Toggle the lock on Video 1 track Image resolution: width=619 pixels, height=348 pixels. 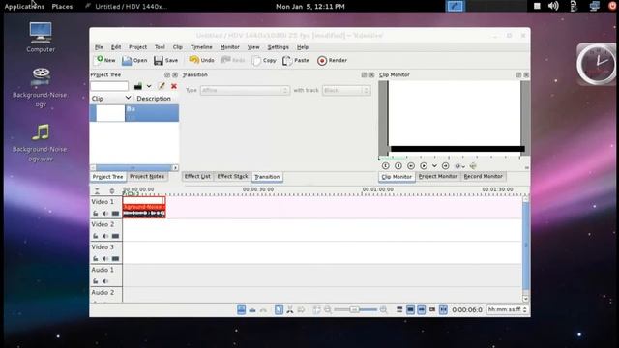click(x=96, y=214)
